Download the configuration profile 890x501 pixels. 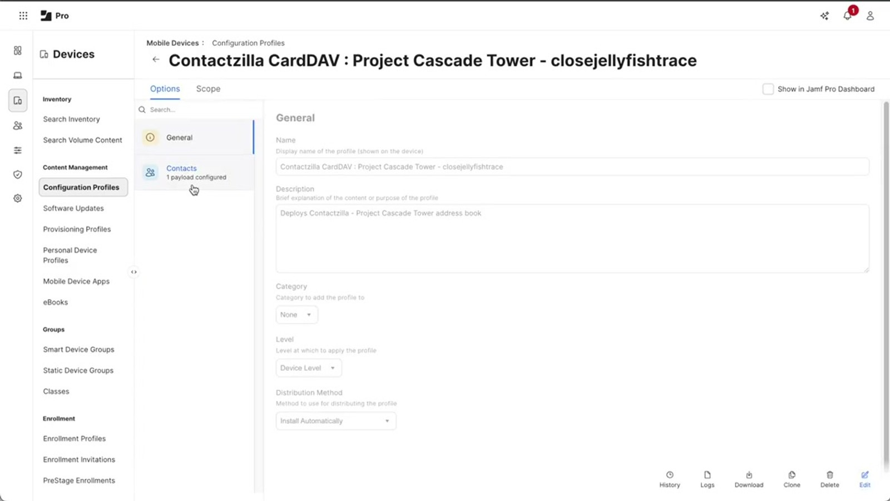[x=749, y=479]
